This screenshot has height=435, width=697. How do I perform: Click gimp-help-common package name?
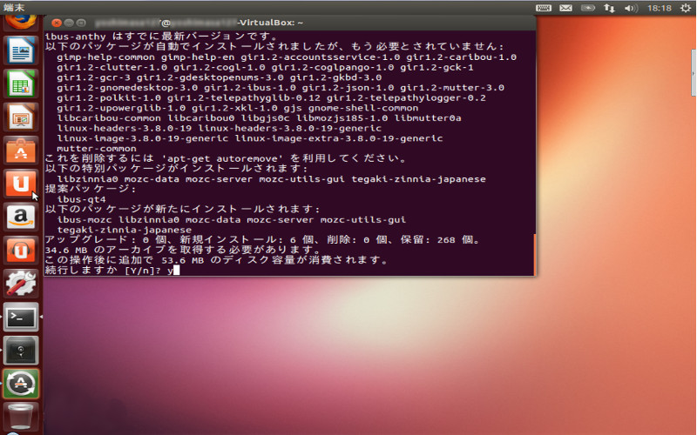click(105, 57)
